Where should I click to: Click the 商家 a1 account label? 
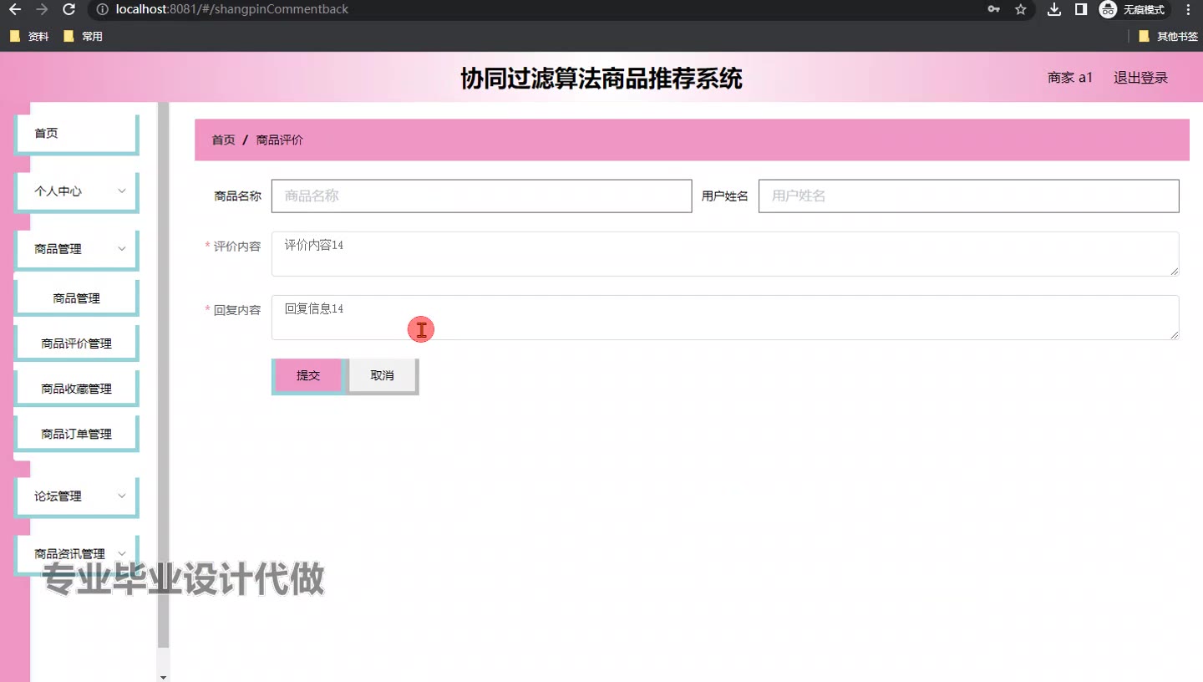point(1070,78)
